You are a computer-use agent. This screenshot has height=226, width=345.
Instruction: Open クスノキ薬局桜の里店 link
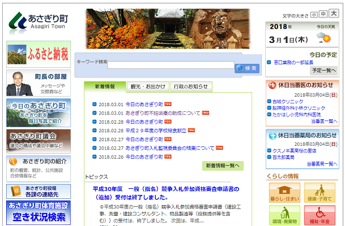(x=295, y=151)
